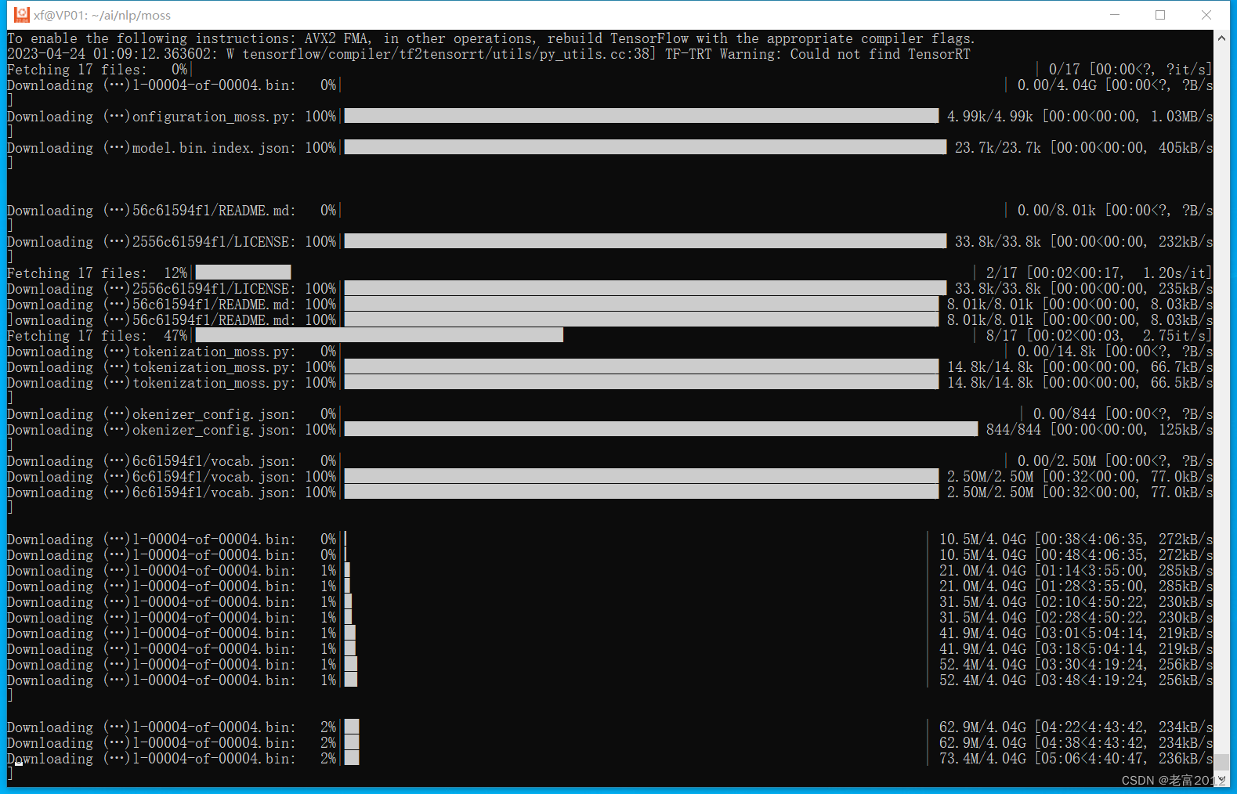
Task: Click the window title 'xf@VP01: ~/ai/nlp/moss'
Action: pyautogui.click(x=102, y=15)
